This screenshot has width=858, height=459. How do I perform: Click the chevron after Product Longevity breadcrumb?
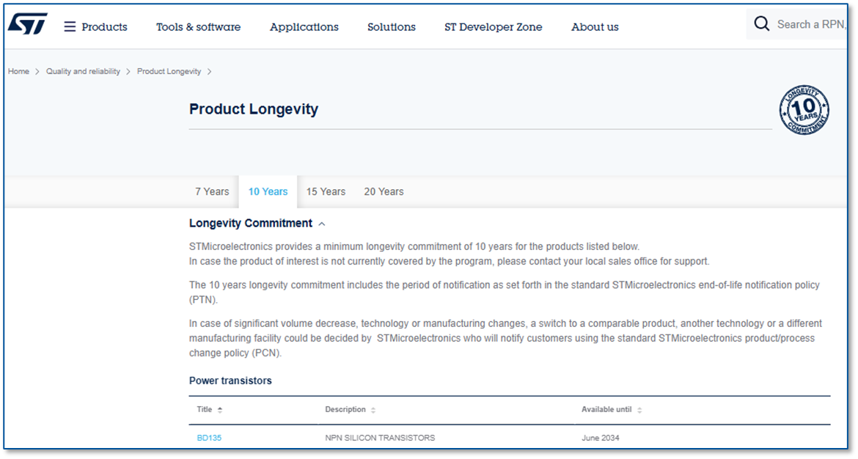tap(209, 72)
